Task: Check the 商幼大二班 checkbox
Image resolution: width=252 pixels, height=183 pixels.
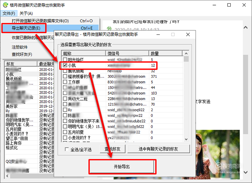Action: pos(65,99)
